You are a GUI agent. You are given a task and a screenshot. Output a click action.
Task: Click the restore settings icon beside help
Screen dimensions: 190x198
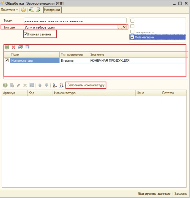click(x=31, y=10)
